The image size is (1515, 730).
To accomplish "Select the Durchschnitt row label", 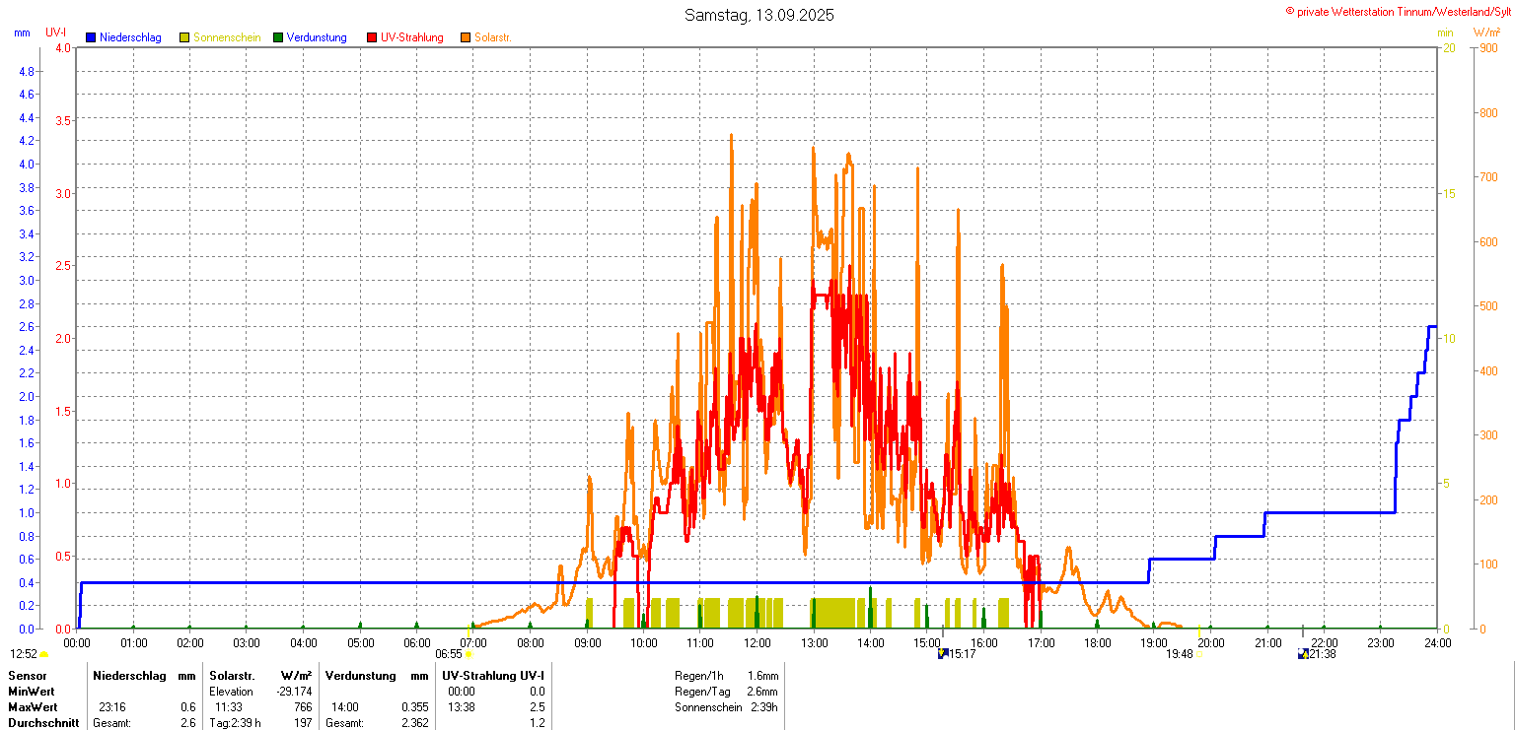I will (42, 723).
